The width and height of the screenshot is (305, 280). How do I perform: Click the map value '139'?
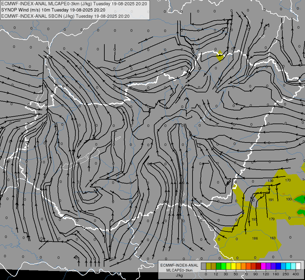tap(270, 181)
